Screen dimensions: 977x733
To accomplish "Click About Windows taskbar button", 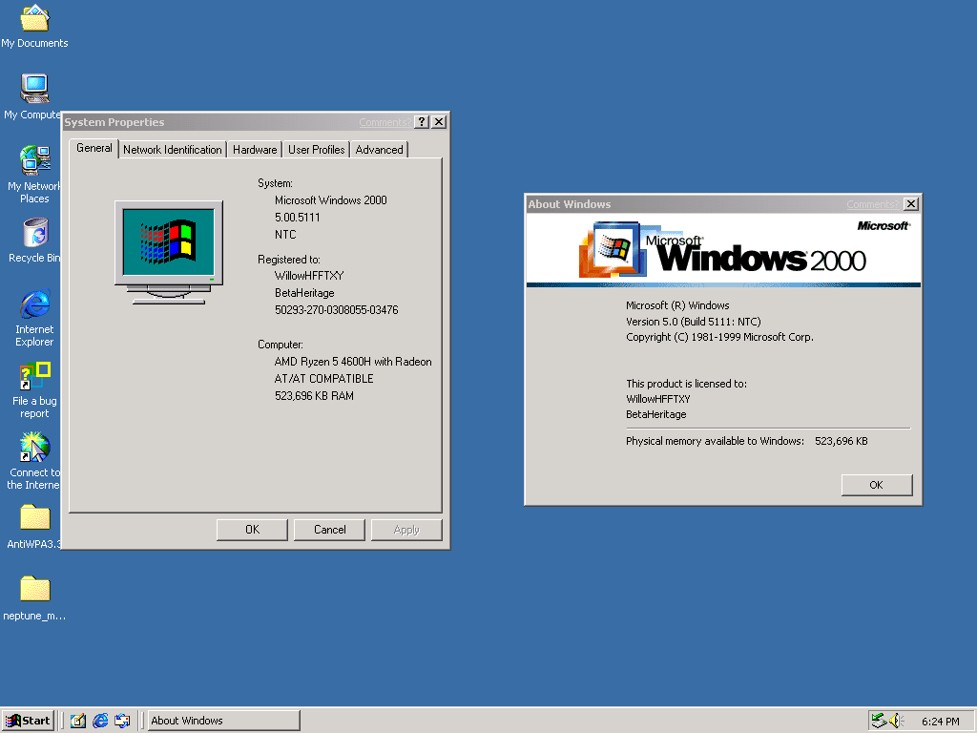I will click(x=223, y=721).
